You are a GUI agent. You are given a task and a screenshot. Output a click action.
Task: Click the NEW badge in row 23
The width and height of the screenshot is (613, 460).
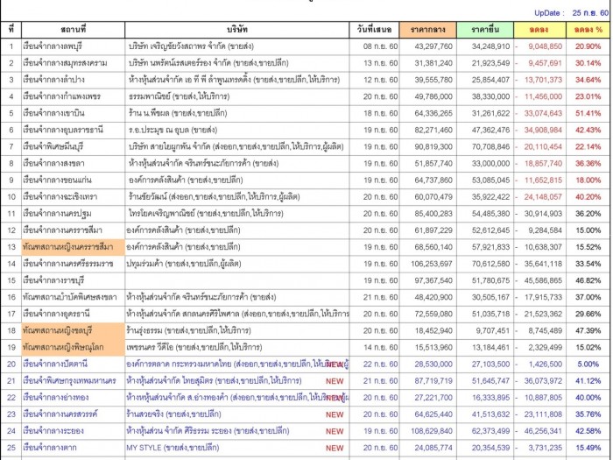(x=335, y=414)
